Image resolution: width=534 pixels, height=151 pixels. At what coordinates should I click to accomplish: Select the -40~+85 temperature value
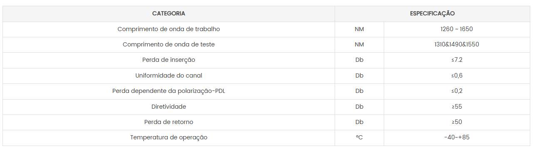coord(457,138)
